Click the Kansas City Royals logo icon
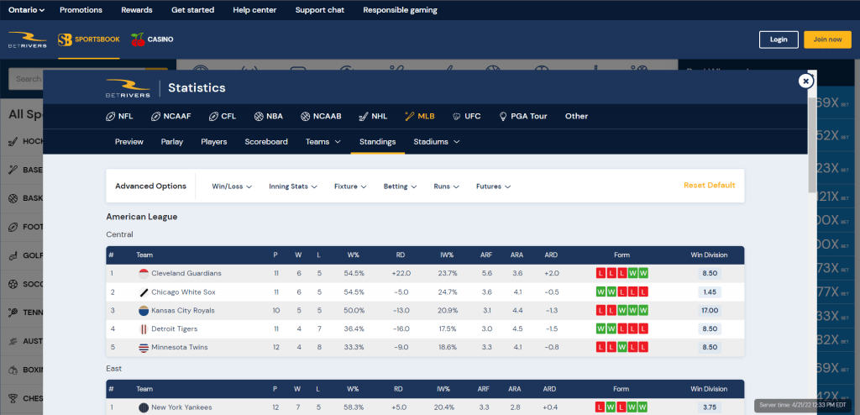Screen dimensions: 860x415 point(144,311)
